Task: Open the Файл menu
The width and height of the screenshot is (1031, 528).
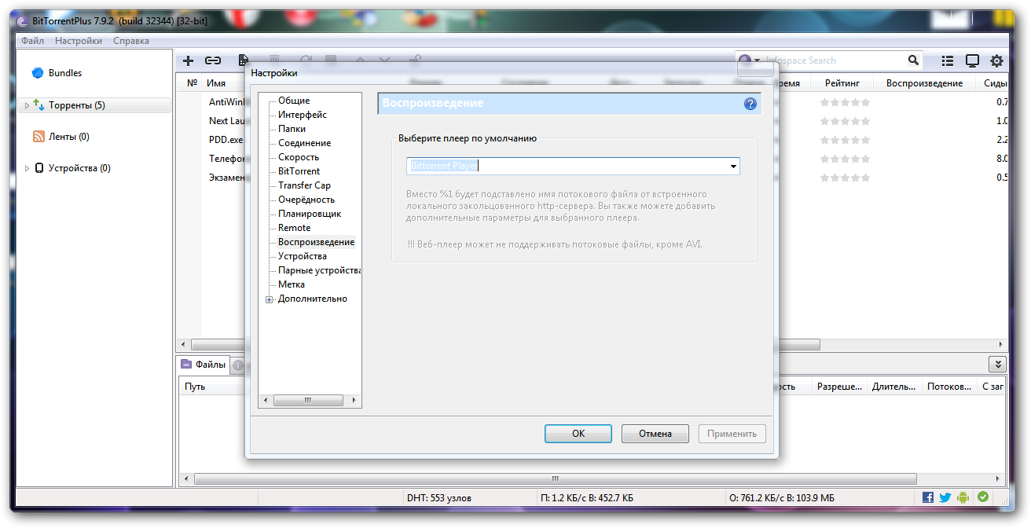Action: 33,41
